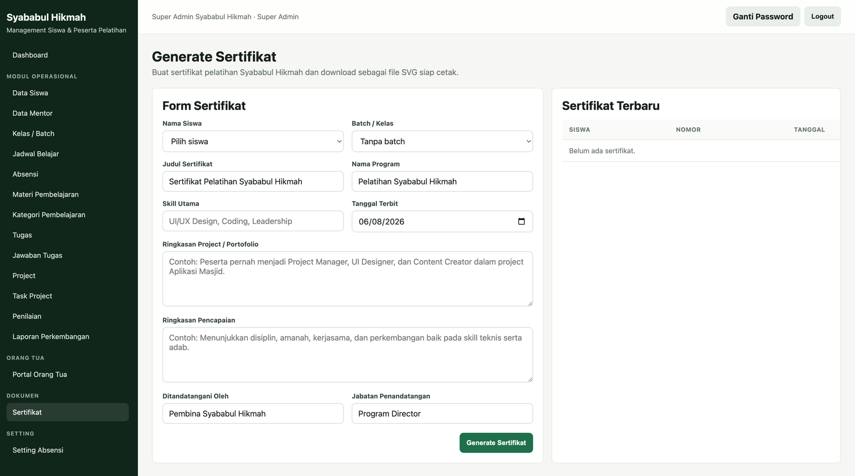Open Jadwal Belajar sidebar item

(x=67, y=154)
